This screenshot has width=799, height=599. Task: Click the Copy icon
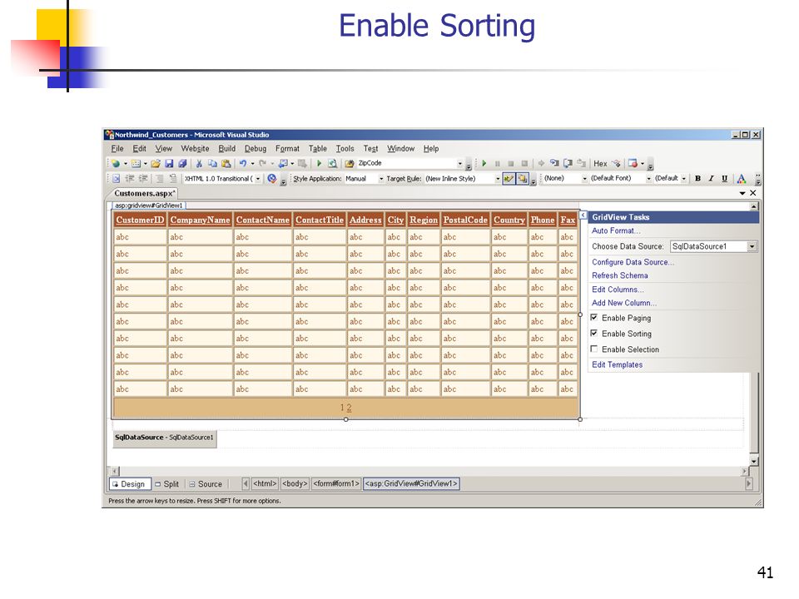point(212,164)
